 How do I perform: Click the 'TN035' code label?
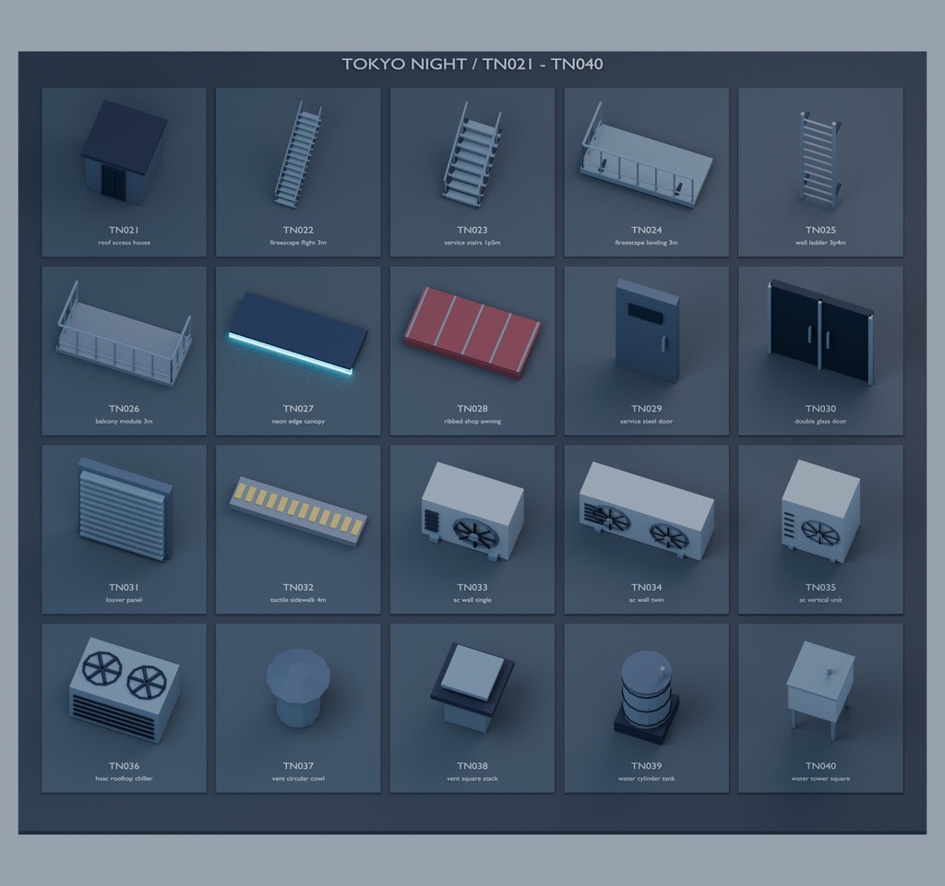click(820, 587)
